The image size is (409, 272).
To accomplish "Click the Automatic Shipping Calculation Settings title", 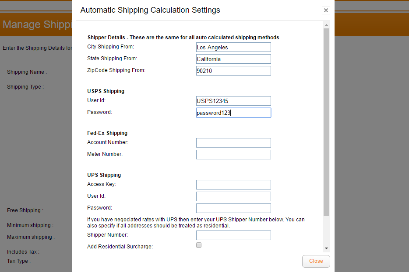I will coord(150,10).
